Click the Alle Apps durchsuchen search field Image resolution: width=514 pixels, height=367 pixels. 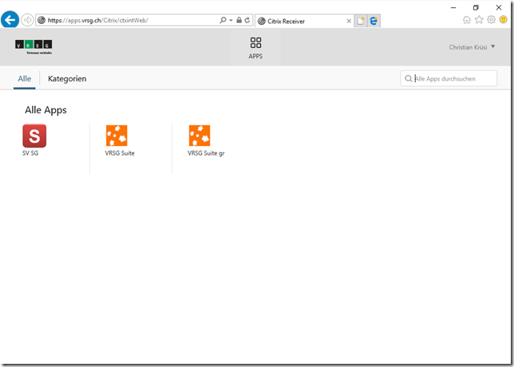453,78
